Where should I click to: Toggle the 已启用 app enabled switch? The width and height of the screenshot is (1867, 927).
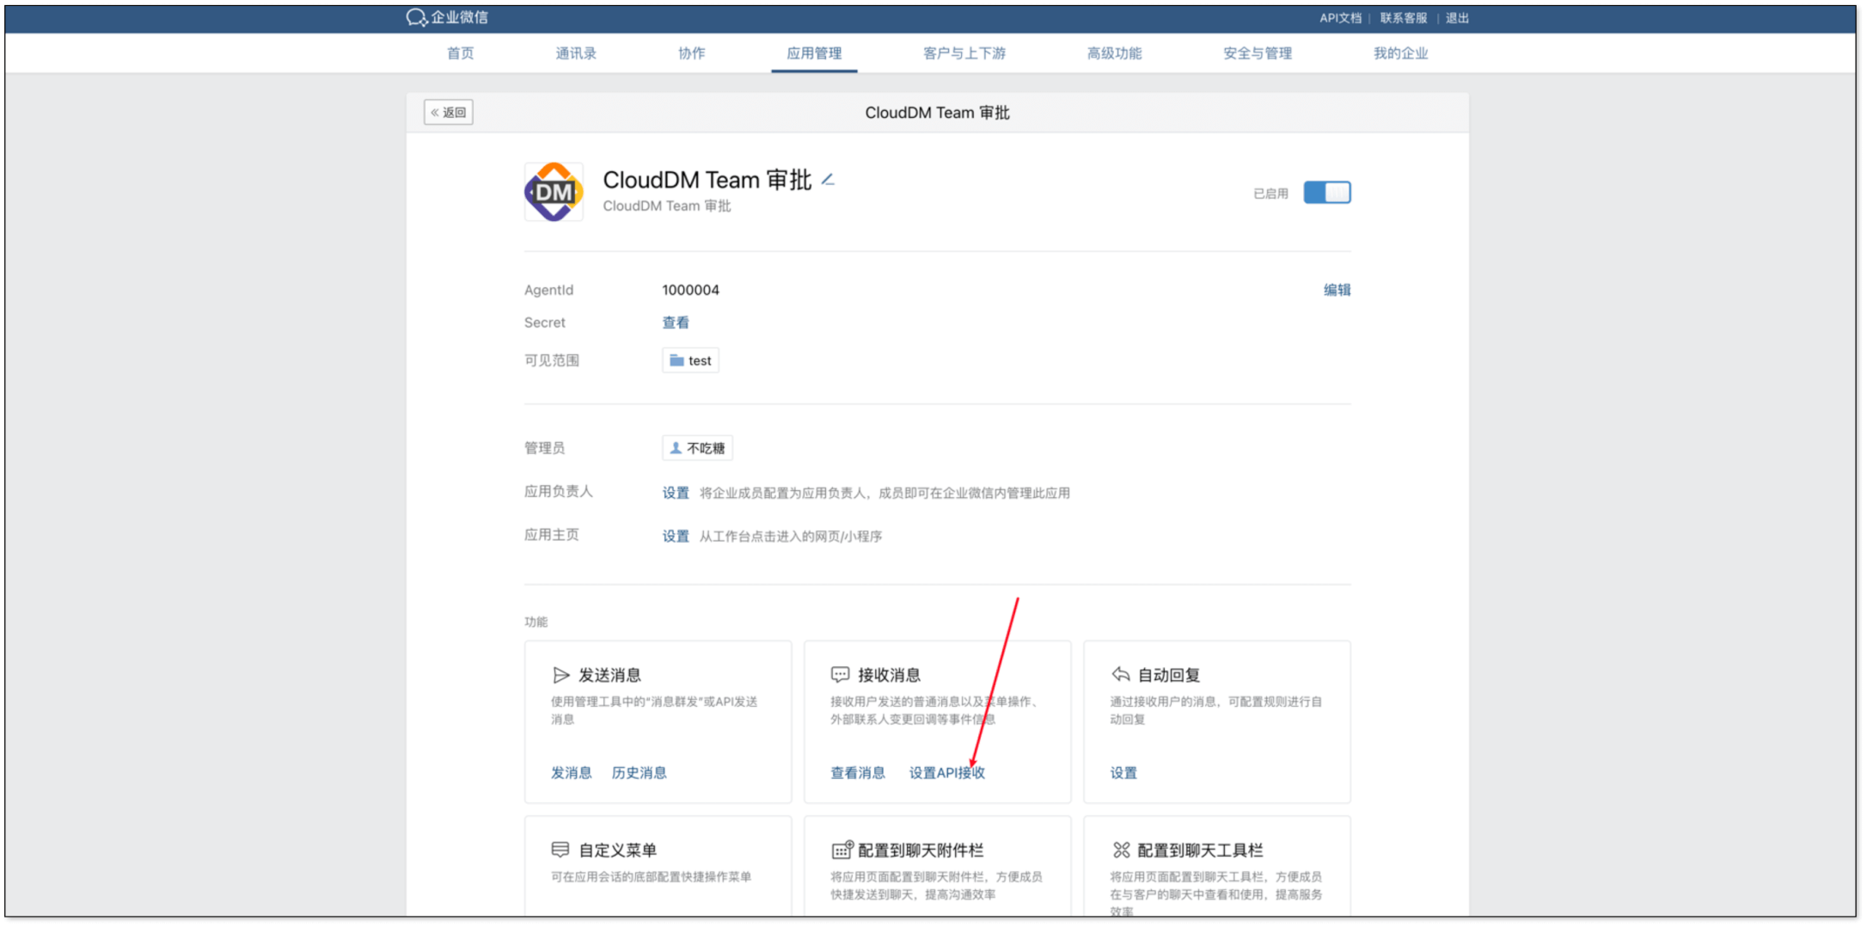click(1326, 193)
